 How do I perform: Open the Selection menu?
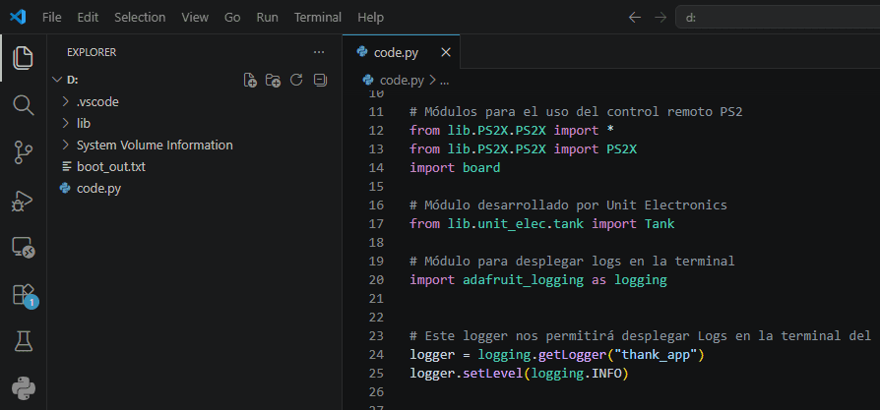(140, 18)
